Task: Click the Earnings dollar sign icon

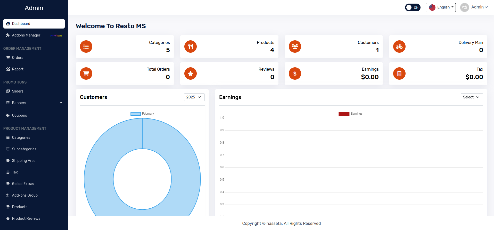Action: [x=295, y=74]
